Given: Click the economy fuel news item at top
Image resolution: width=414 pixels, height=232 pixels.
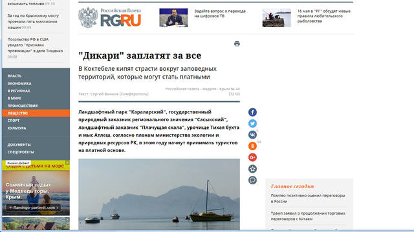Looking at the screenshot, I should tap(31, 4).
